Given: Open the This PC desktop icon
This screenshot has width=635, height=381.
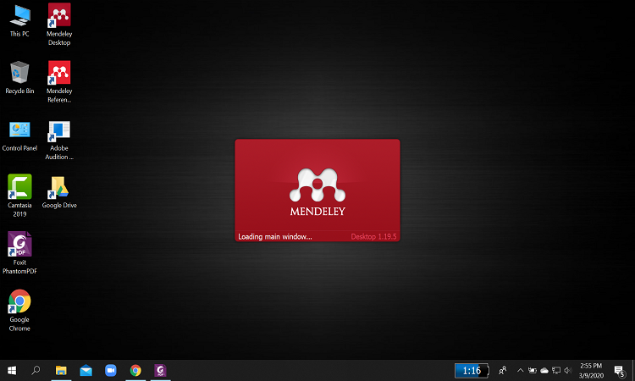Looking at the screenshot, I should pyautogui.click(x=19, y=21).
